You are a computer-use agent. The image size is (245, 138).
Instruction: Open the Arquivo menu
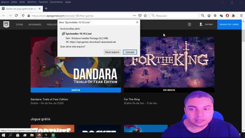click(x=5, y=2)
